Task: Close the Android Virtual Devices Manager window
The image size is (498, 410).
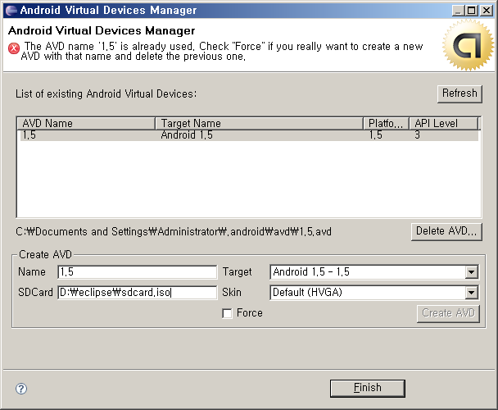Action: click(x=487, y=11)
